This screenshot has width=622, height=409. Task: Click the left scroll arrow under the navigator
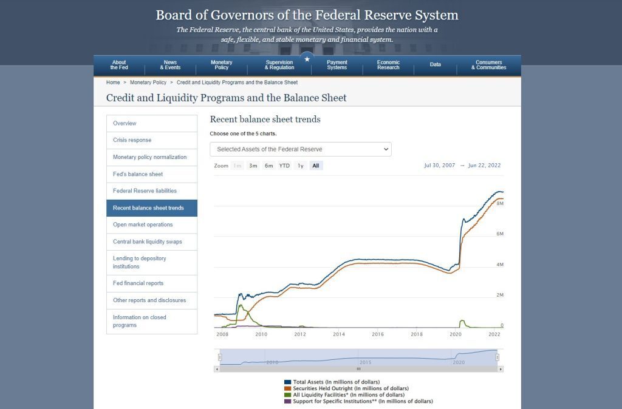(x=217, y=369)
